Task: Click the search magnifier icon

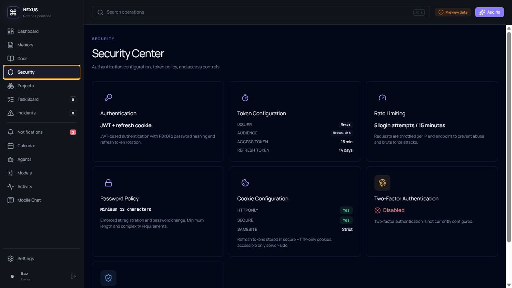Action: tap(100, 12)
